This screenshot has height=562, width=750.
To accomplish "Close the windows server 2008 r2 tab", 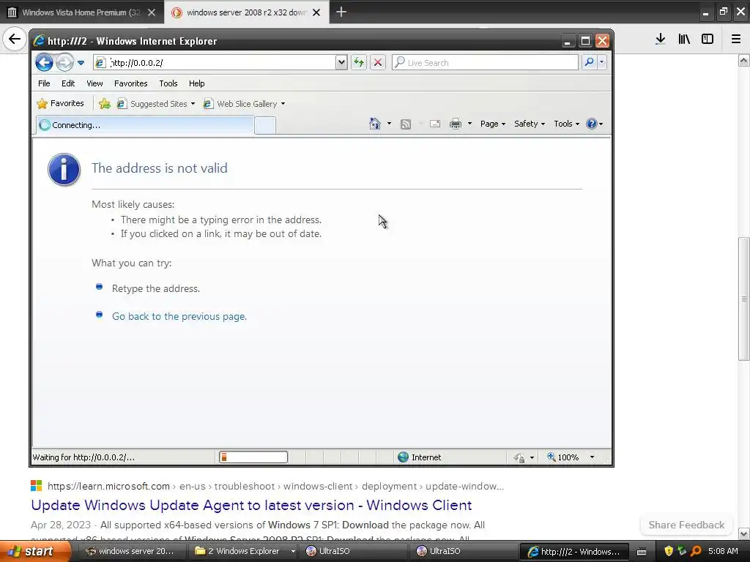I will pos(316,12).
